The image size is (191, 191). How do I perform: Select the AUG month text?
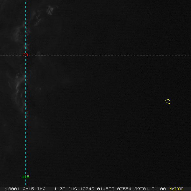(73, 189)
